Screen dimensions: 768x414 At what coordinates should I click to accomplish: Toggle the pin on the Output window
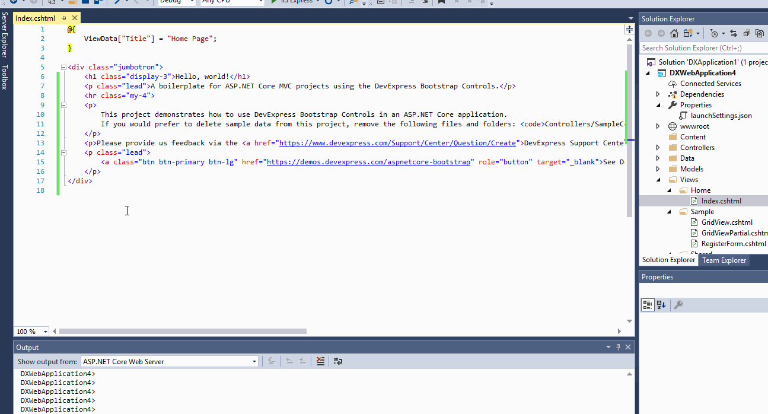pyautogui.click(x=617, y=347)
